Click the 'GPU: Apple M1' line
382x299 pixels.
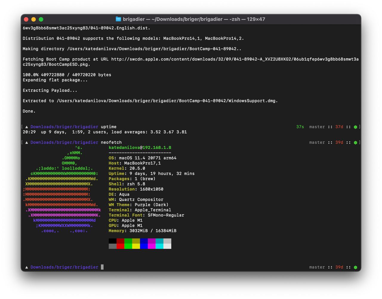(x=126, y=226)
